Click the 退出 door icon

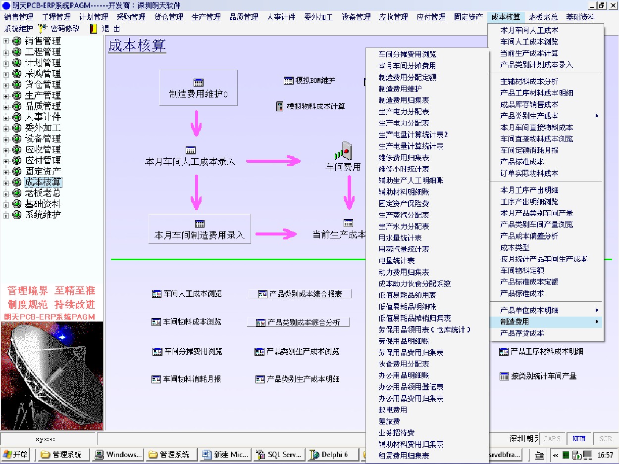click(94, 29)
